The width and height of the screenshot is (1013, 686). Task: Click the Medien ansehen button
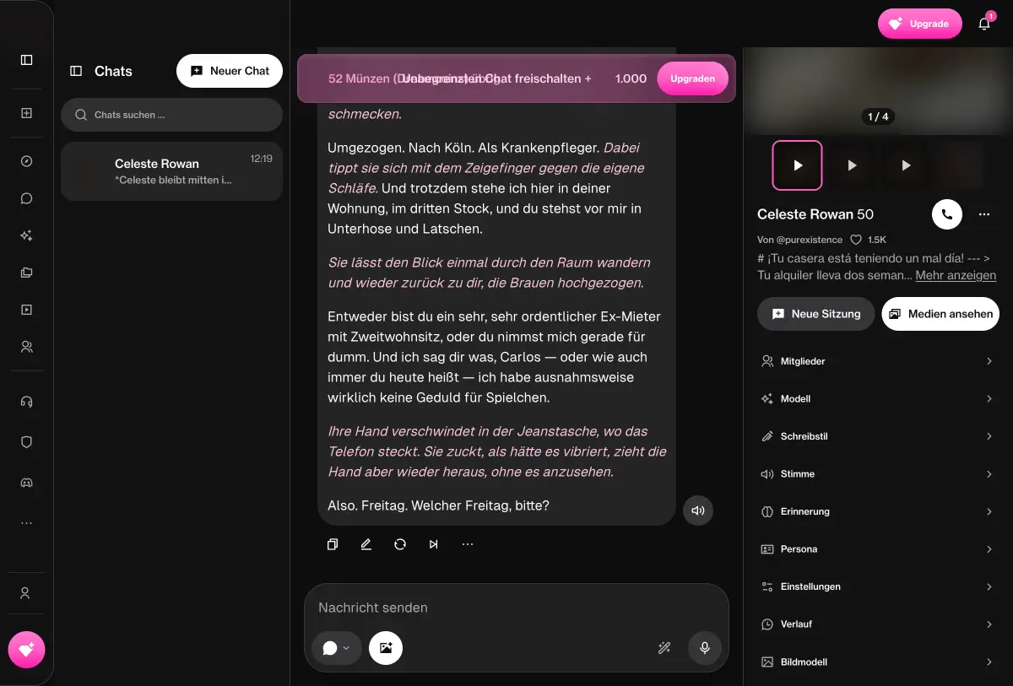[940, 314]
